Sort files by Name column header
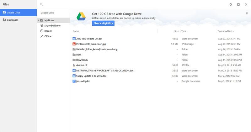 (x=76, y=31)
